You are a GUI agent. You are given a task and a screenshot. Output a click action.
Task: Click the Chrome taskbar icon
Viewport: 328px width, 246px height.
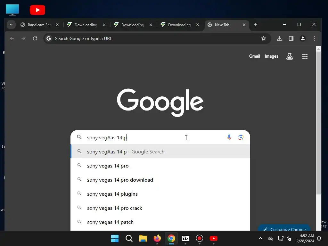pyautogui.click(x=171, y=238)
